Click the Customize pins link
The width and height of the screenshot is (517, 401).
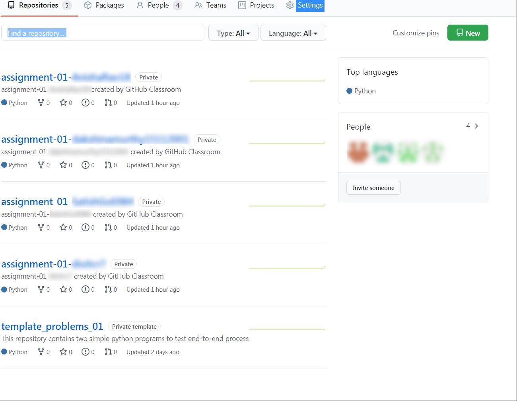point(416,33)
